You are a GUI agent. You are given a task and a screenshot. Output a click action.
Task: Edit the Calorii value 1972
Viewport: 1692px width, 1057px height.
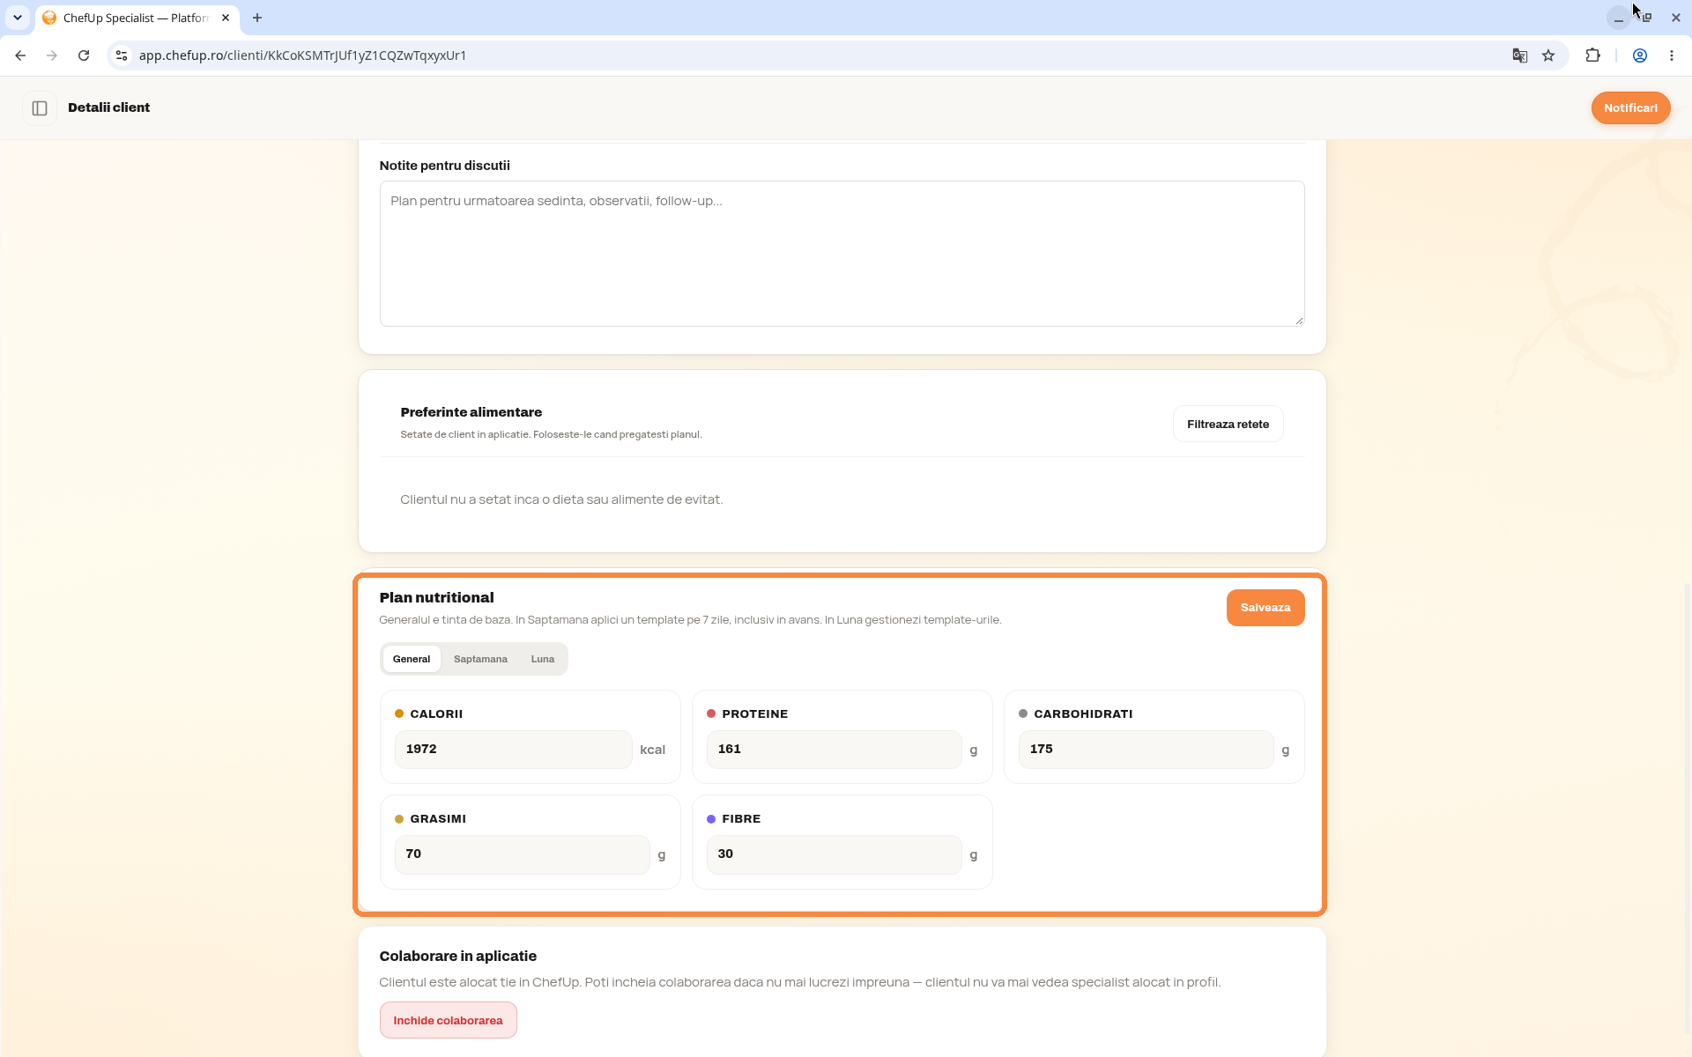pos(513,750)
